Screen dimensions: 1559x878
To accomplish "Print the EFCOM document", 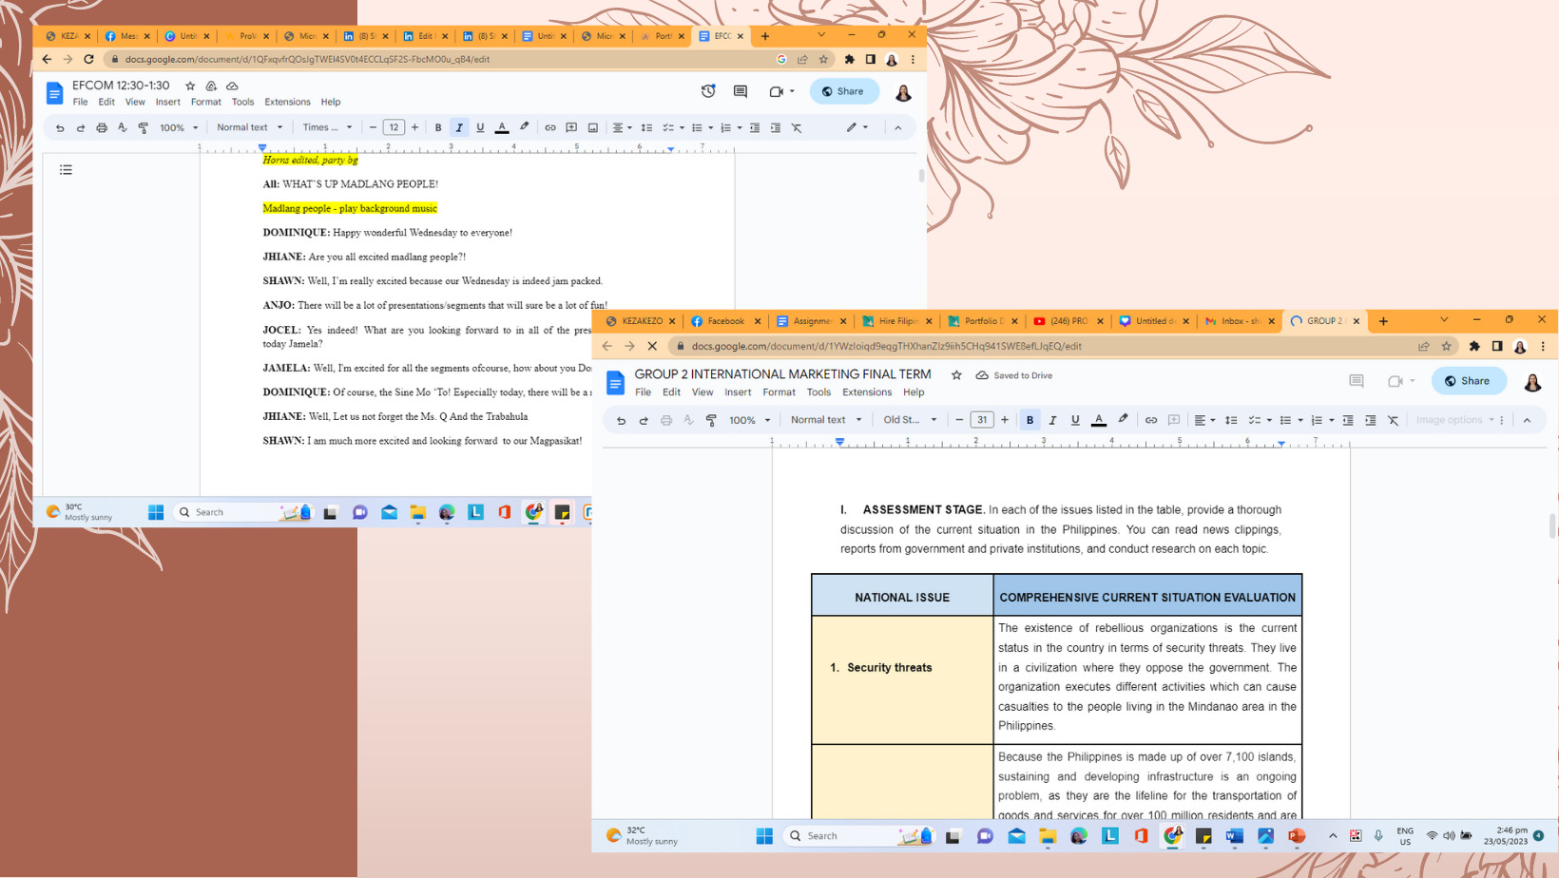I will coord(102,127).
